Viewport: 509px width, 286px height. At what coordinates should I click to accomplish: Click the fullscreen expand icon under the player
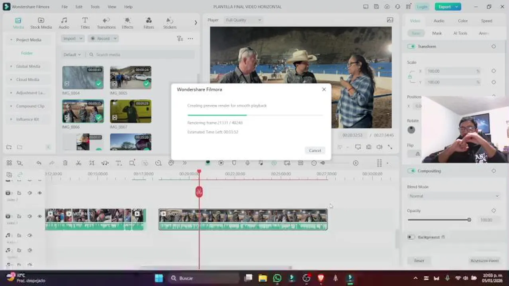pos(390,147)
